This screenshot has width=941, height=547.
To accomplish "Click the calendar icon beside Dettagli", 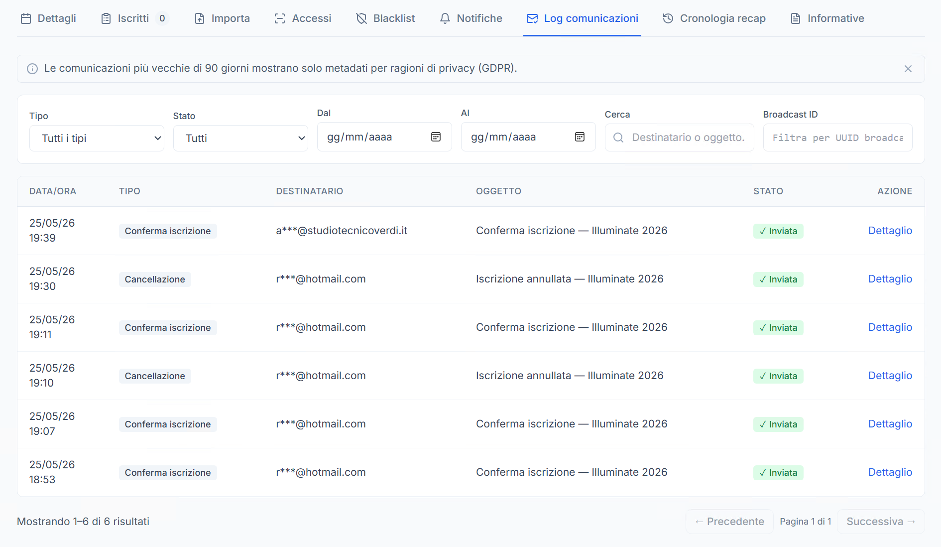I will click(x=26, y=18).
